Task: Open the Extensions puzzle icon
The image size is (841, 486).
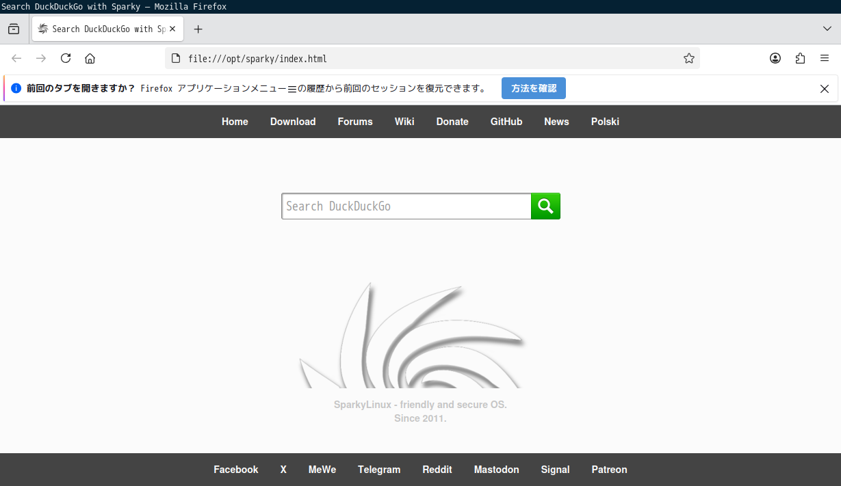Action: [x=800, y=58]
